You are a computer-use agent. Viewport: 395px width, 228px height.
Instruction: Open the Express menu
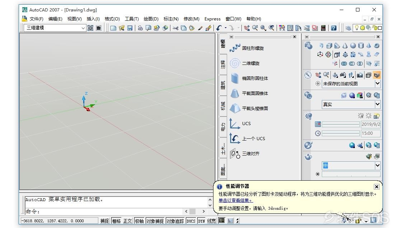coord(212,19)
